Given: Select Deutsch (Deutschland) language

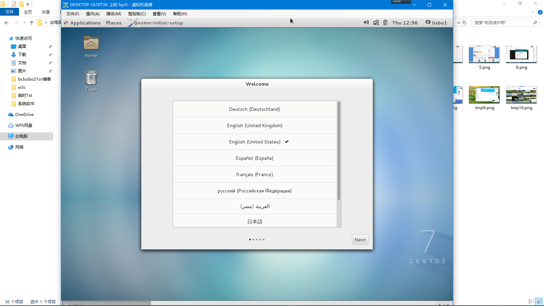Looking at the screenshot, I should coord(255,109).
